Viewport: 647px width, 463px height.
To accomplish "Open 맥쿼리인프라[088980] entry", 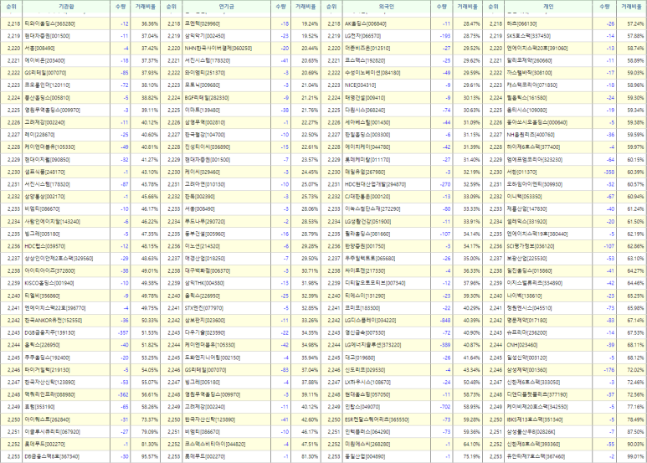I will pyautogui.click(x=49, y=395).
